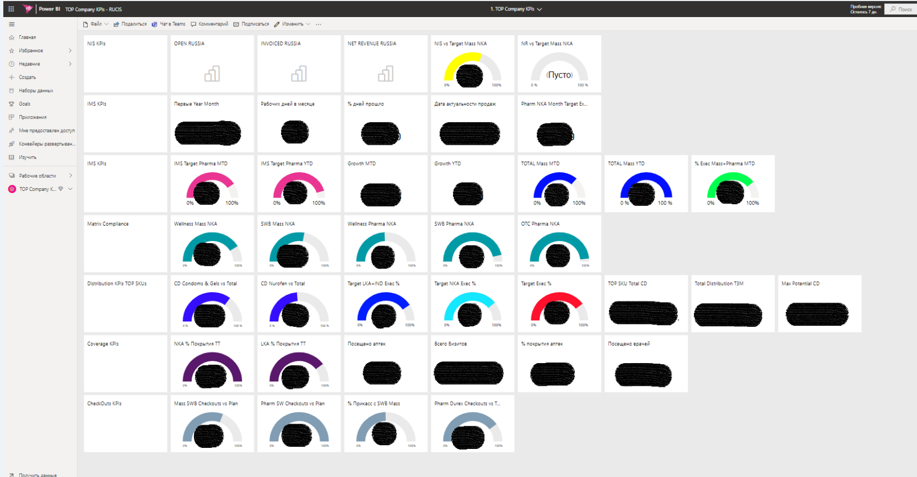917x477 pixels.
Task: Subscribe to dashboard via Подписаться
Action: [x=251, y=24]
